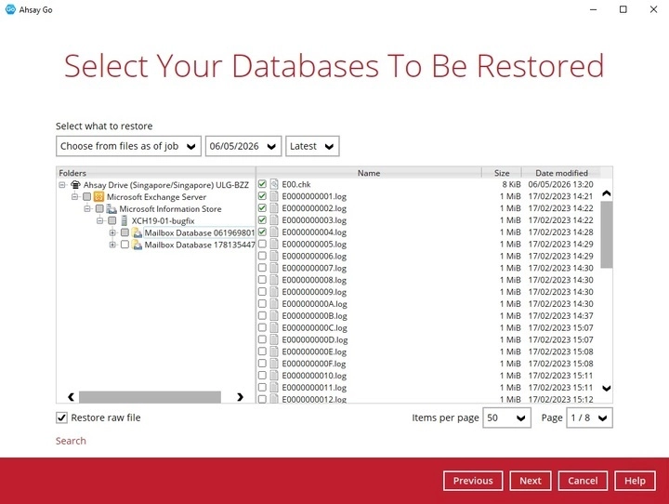Viewport: 669px width, 504px height.
Task: Collapse the Ahsay Drive tree node
Action: 62,185
